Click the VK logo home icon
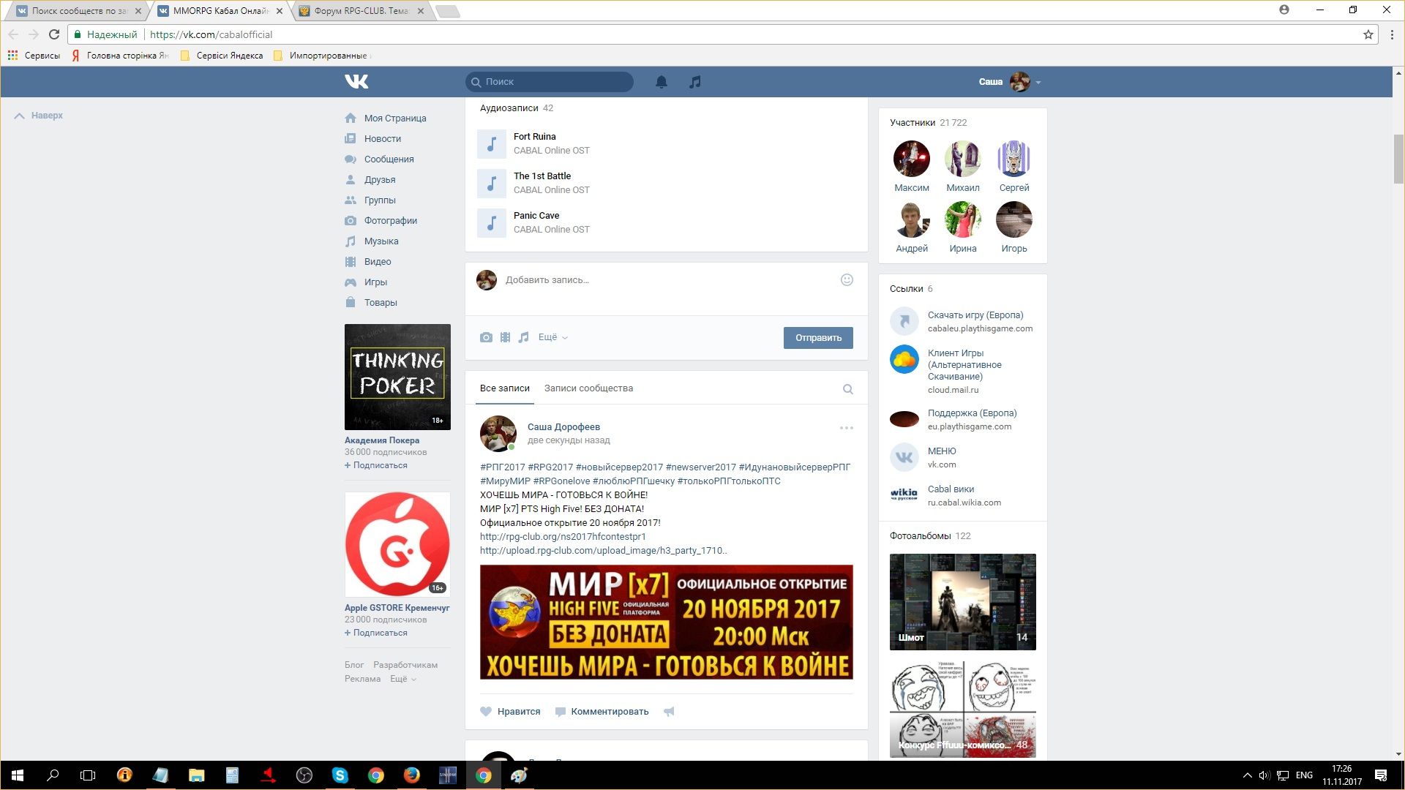Image resolution: width=1405 pixels, height=790 pixels. coord(356,81)
